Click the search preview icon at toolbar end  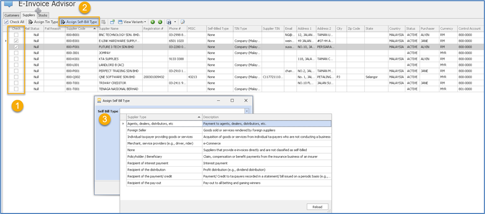click(183, 22)
